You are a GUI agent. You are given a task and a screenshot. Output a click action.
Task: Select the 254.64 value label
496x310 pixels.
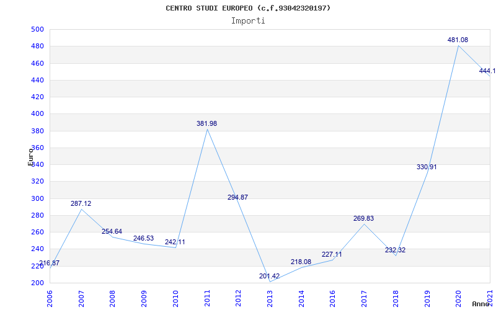pos(112,231)
